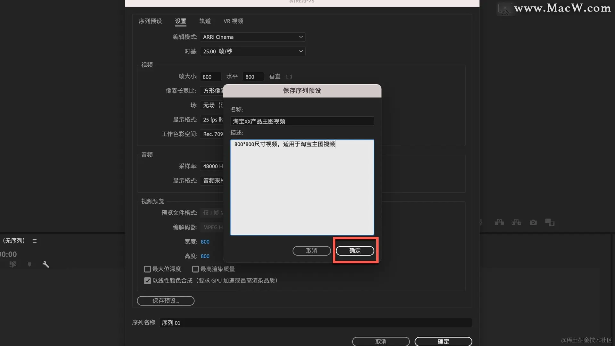The height and width of the screenshot is (346, 615).
Task: Confirm preset with highlighted 确定 button
Action: [x=355, y=251]
